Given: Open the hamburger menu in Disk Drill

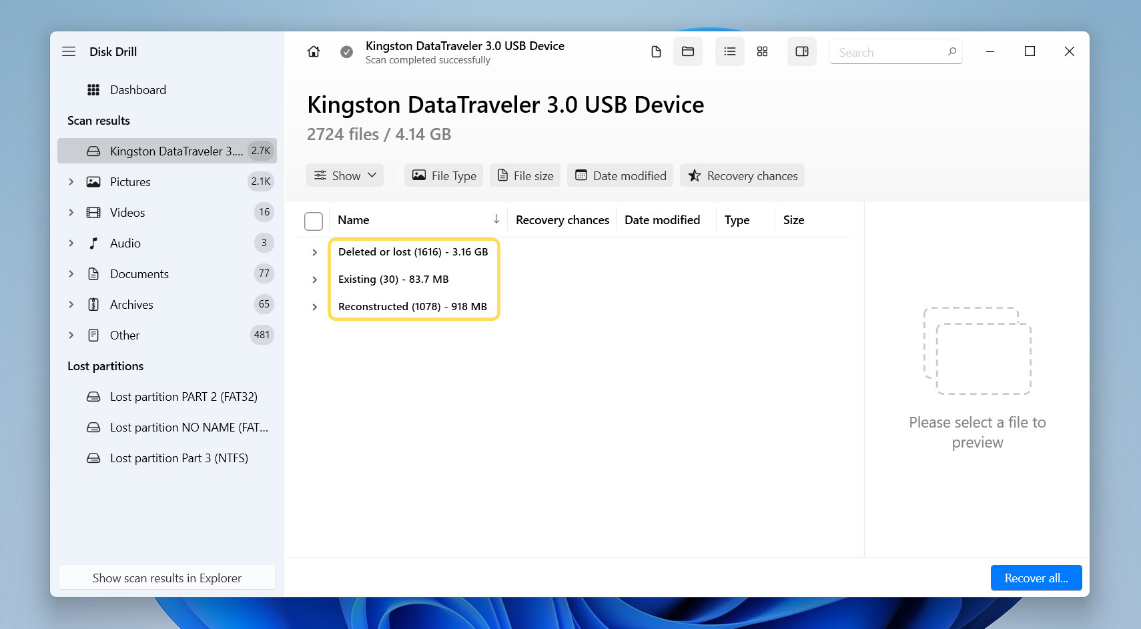Looking at the screenshot, I should pyautogui.click(x=69, y=51).
